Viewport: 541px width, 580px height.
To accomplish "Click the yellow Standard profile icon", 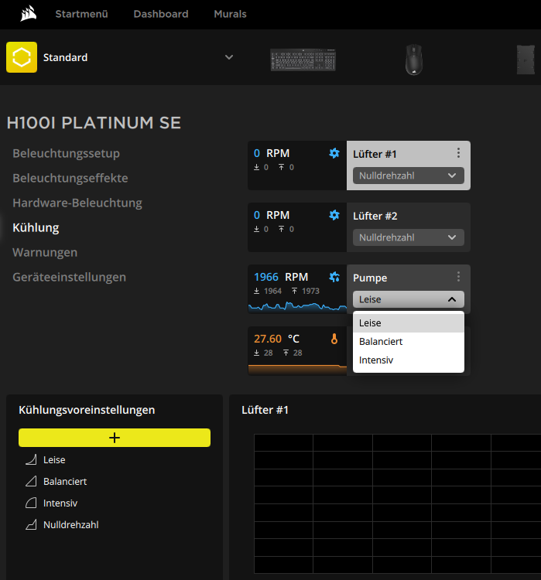I will click(22, 57).
